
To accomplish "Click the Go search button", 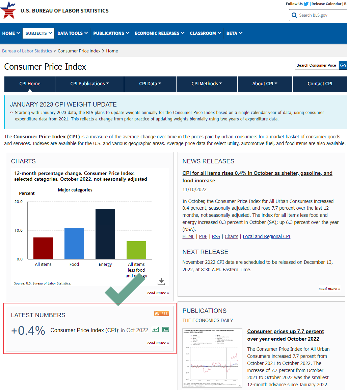I will click(x=343, y=65).
